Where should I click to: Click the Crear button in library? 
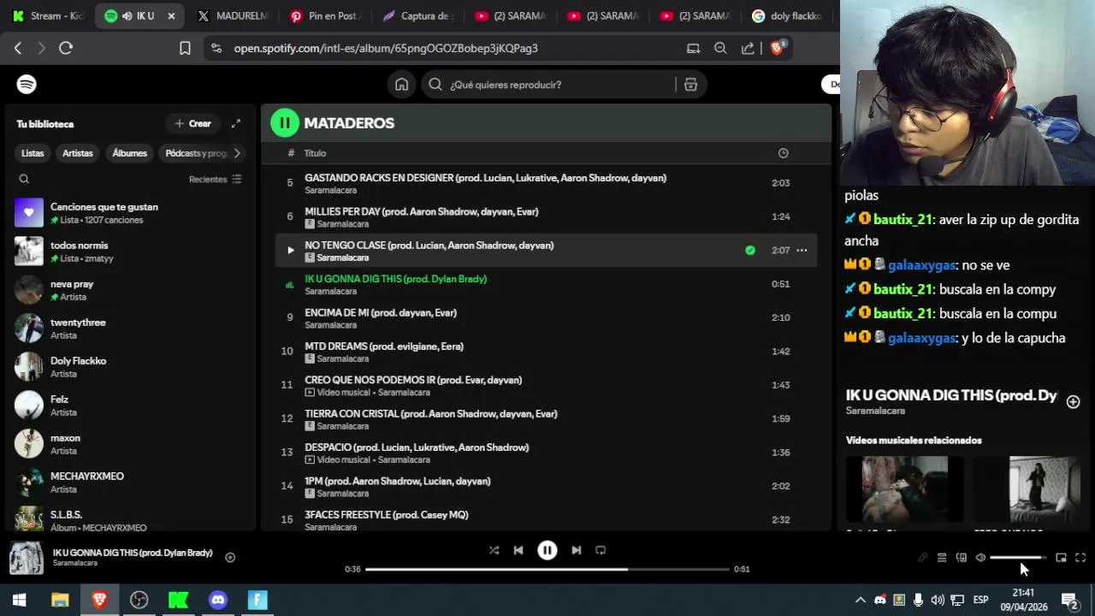coord(192,123)
